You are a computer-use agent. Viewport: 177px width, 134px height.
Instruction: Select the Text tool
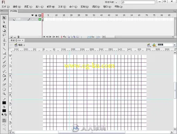4,44
